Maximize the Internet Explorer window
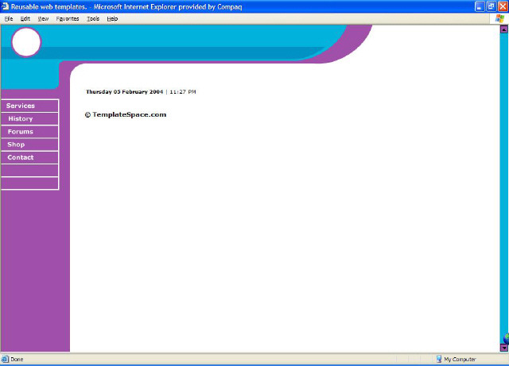509x366 pixels. [x=491, y=6]
